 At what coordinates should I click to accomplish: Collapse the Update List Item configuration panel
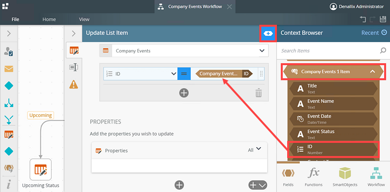click(74, 34)
